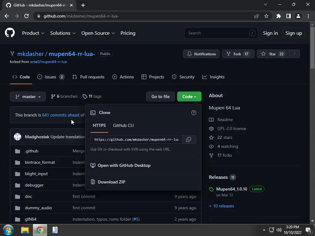
Task: View the 6 branches link
Action: point(64,96)
